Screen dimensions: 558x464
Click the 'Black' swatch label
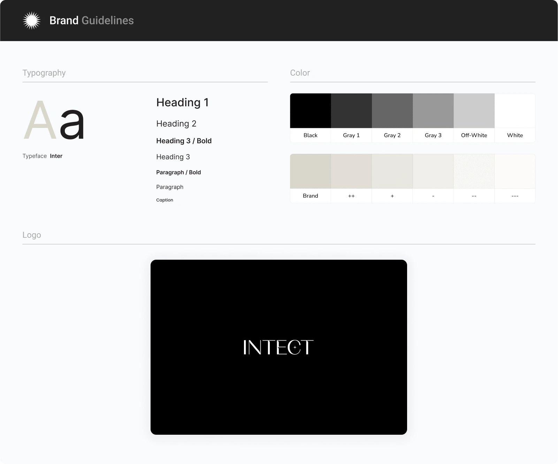pos(311,135)
